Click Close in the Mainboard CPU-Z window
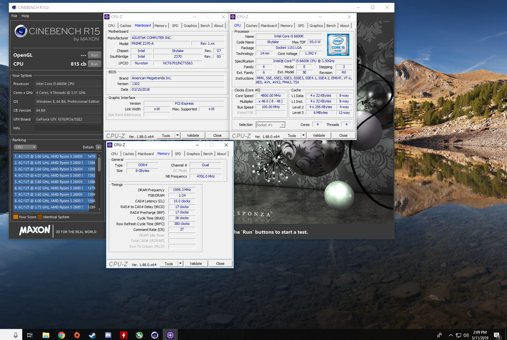This screenshot has width=507, height=340. tap(217, 135)
